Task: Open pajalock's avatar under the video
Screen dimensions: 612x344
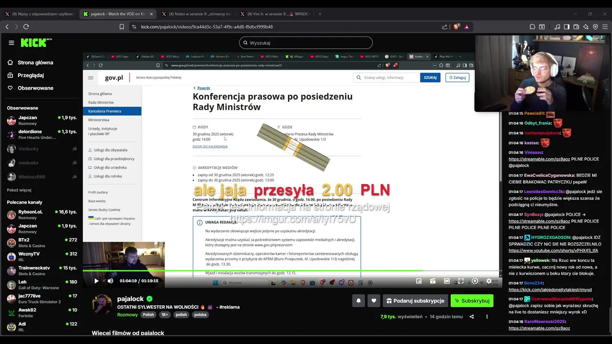Action: (102, 304)
